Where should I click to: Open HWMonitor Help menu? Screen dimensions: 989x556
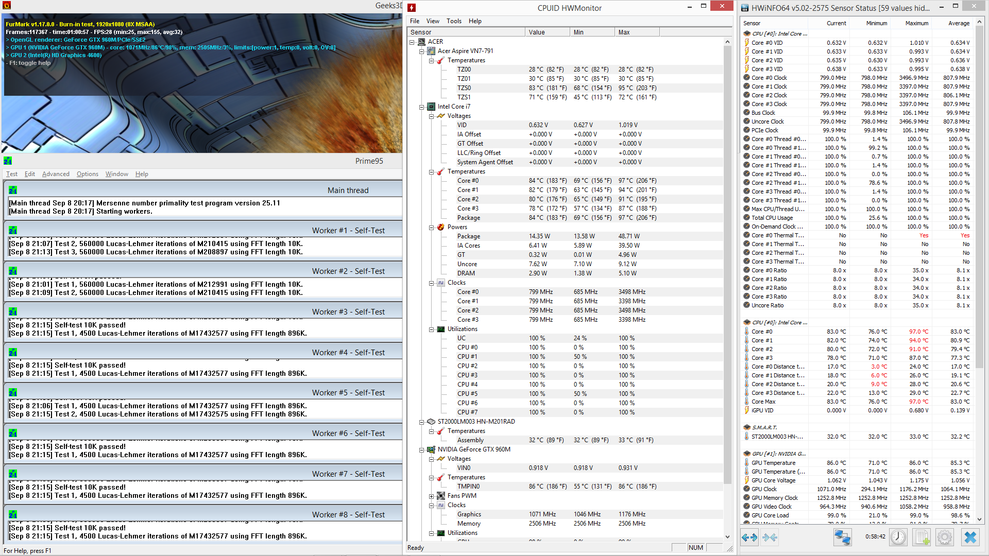point(475,21)
